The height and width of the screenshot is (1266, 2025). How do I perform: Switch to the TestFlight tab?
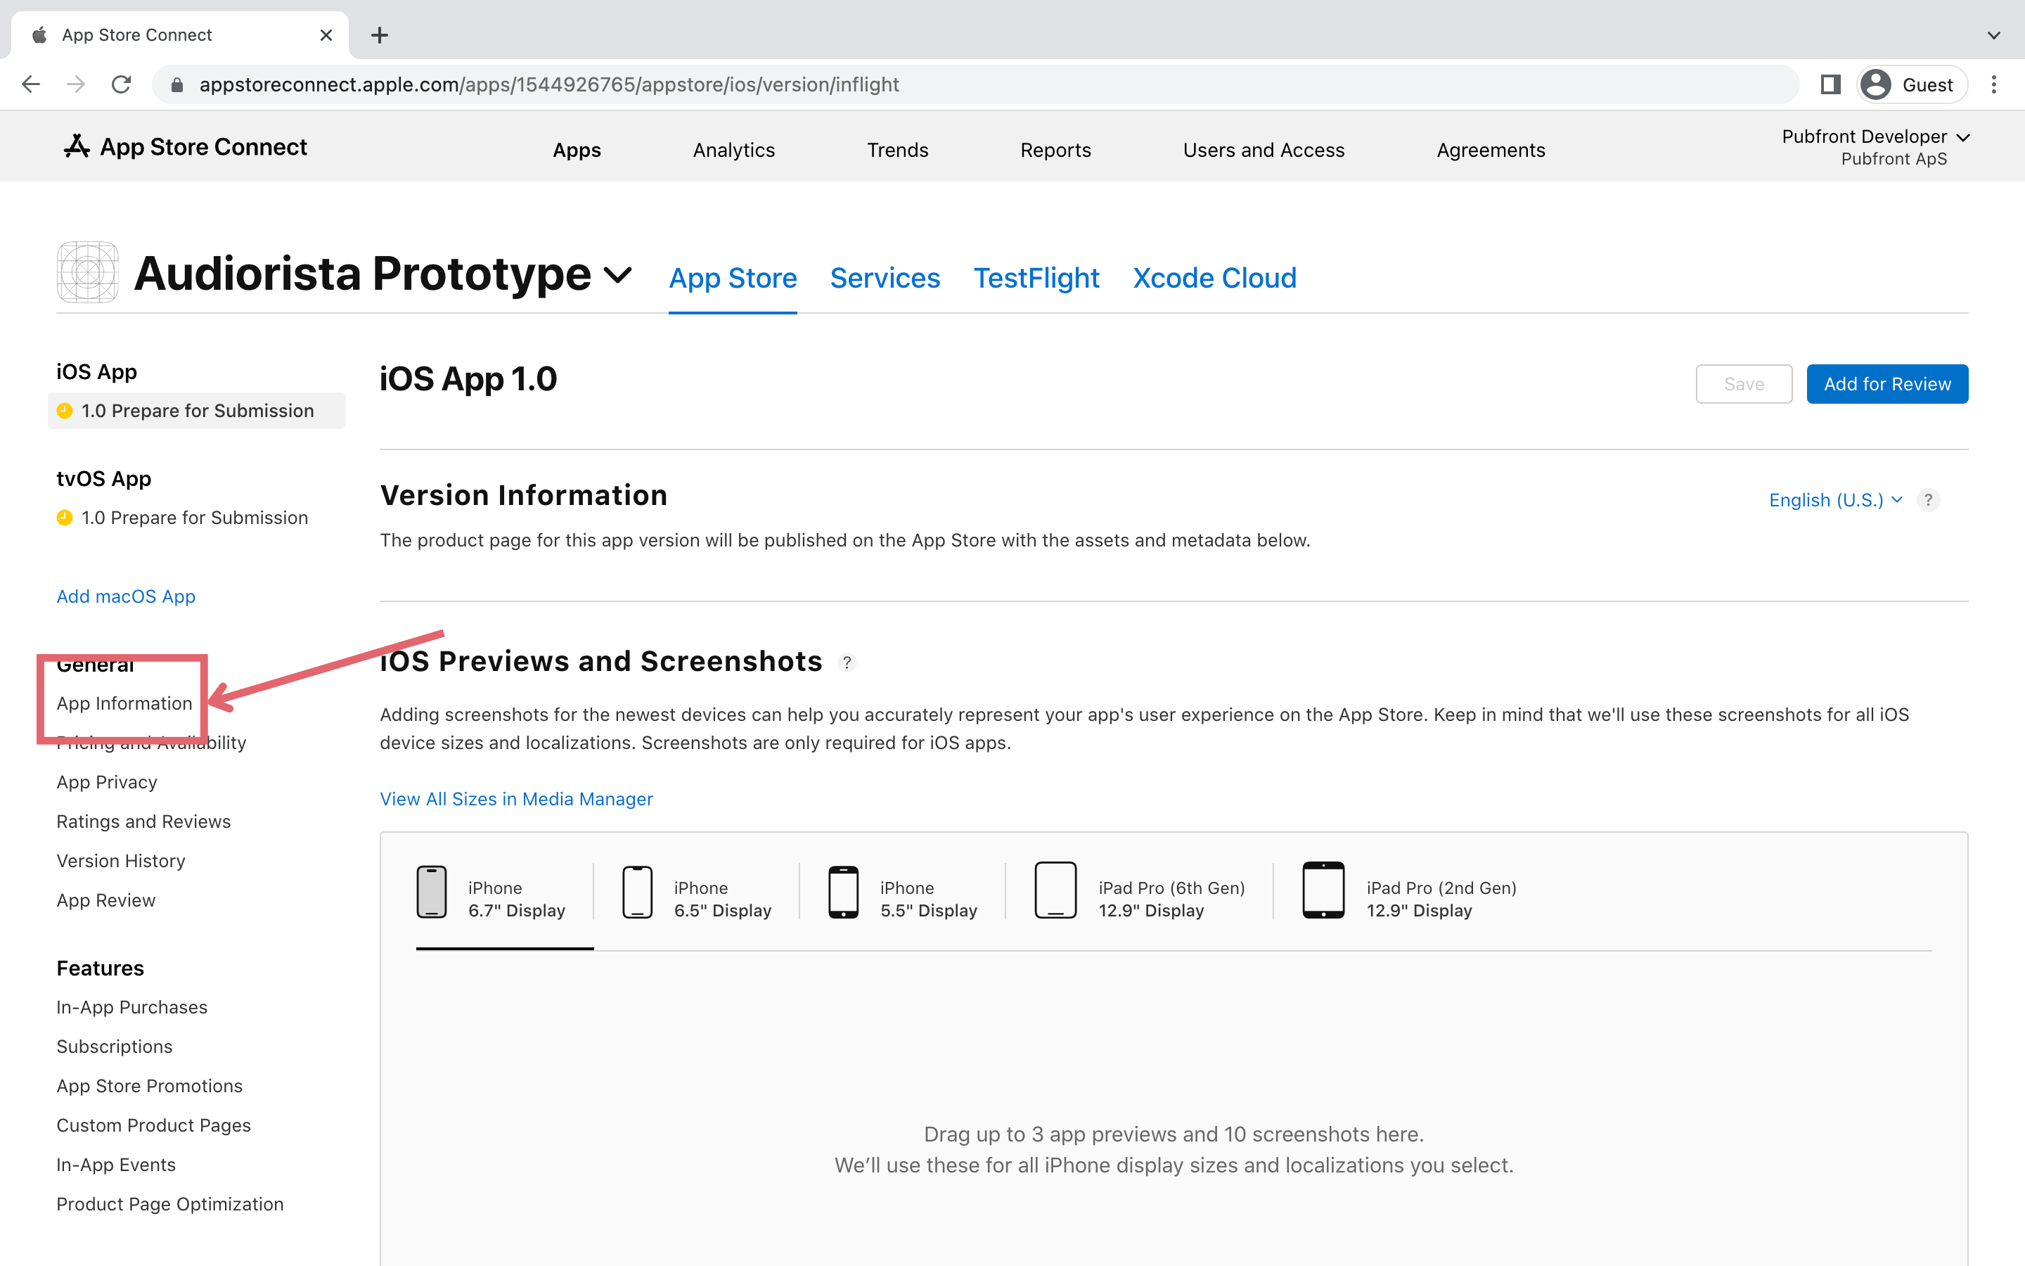point(1036,278)
